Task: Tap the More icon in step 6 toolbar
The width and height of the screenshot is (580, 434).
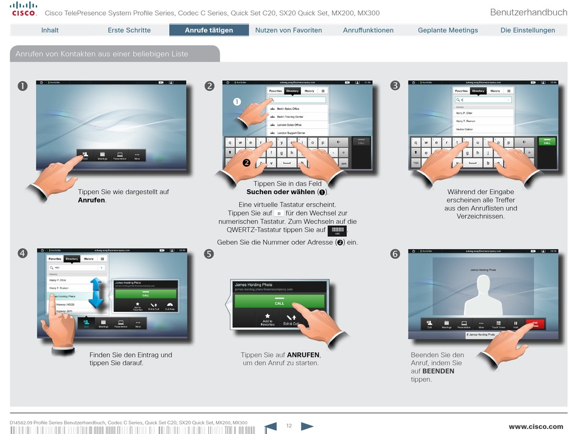Action: pos(481,324)
